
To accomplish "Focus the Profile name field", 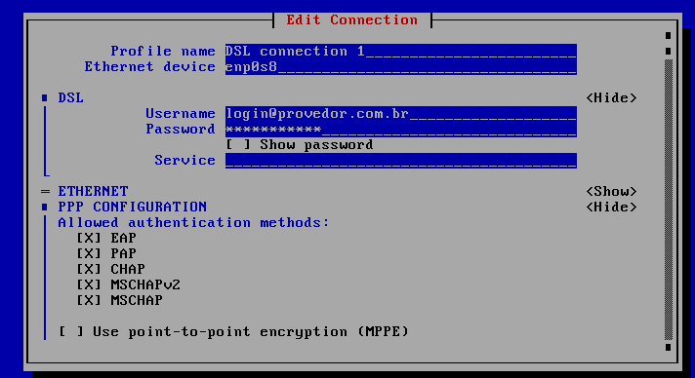I will point(400,52).
